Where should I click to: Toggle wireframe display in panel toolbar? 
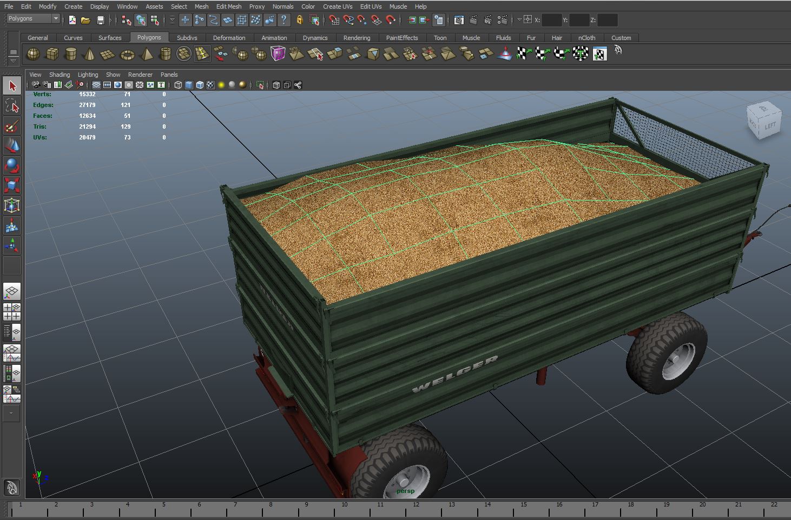coord(178,85)
